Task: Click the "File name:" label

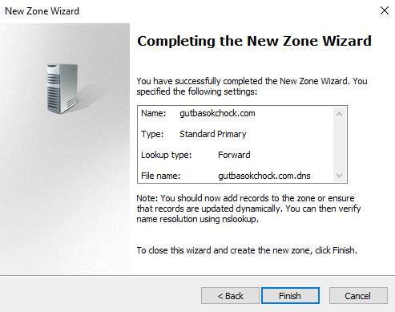Action: (x=160, y=176)
